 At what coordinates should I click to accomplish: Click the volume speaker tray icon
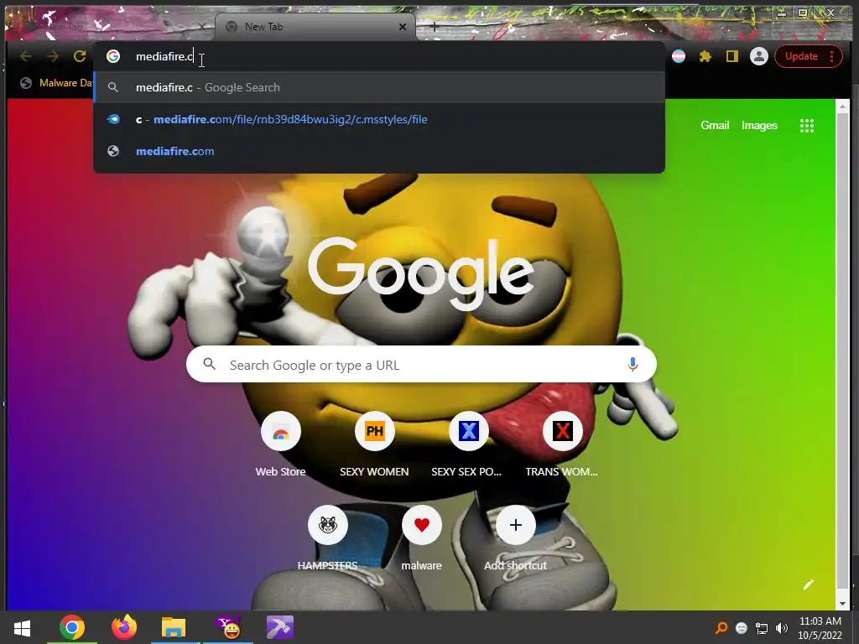pyautogui.click(x=782, y=628)
